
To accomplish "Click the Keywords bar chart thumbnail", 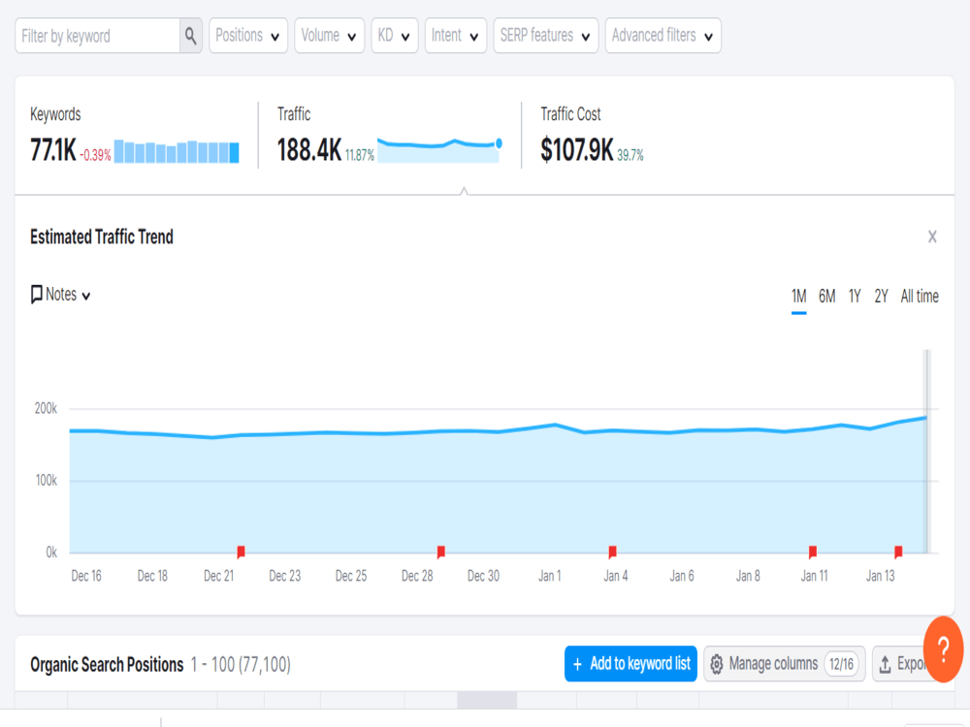I will tap(177, 151).
